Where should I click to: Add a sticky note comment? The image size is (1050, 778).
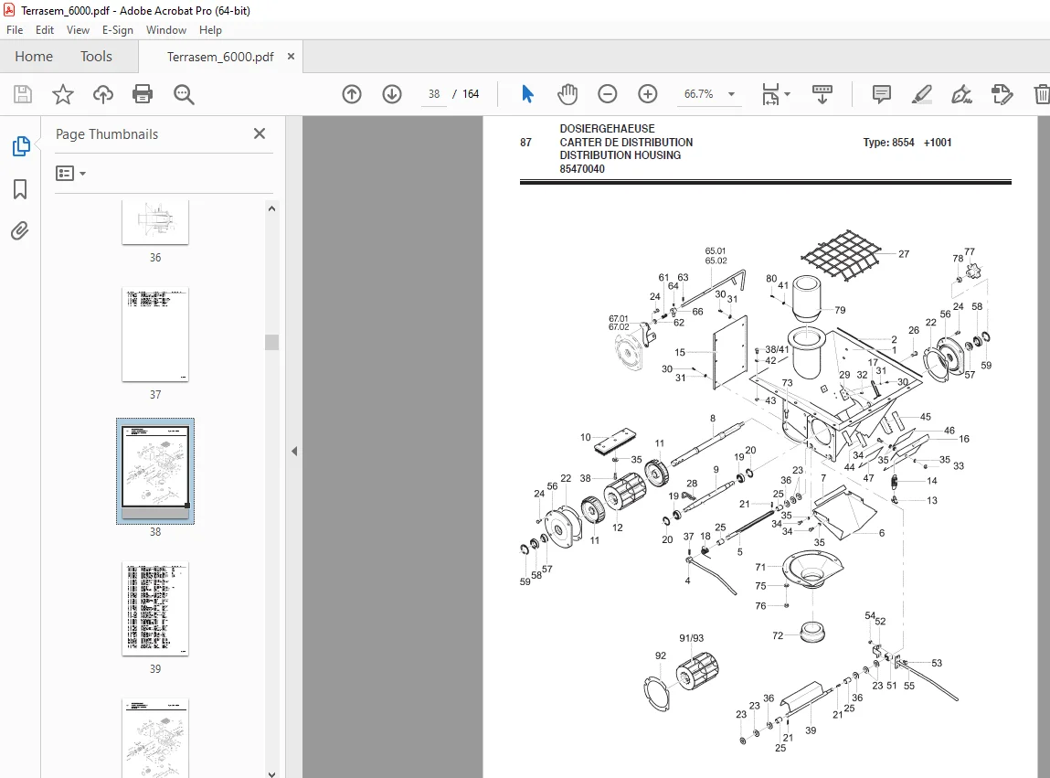(x=881, y=94)
